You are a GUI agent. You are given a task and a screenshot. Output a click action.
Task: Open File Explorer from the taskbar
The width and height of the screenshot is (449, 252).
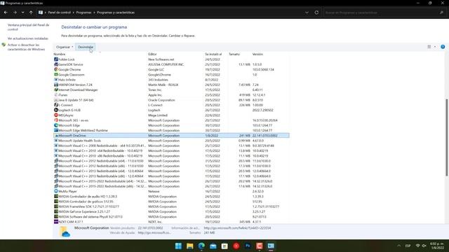pos(190,246)
